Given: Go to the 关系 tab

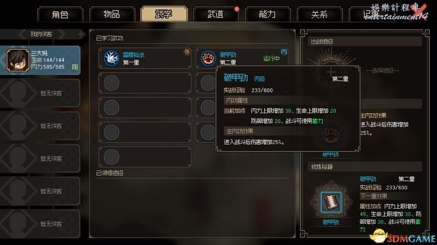Looking at the screenshot, I should point(320,14).
